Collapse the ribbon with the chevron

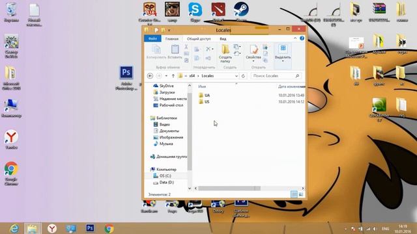pos(295,38)
